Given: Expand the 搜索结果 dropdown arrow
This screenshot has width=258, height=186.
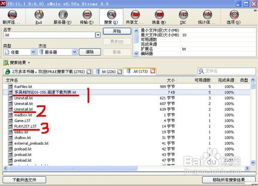Looking at the screenshot, I should pos(29,63).
